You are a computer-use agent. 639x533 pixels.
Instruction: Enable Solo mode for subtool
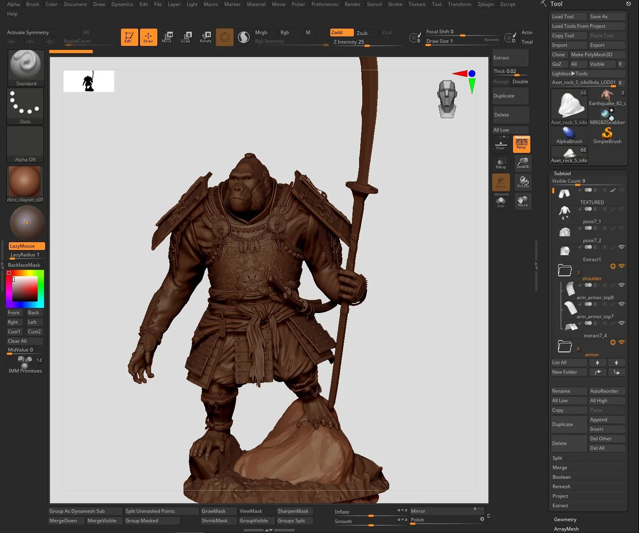(x=501, y=202)
